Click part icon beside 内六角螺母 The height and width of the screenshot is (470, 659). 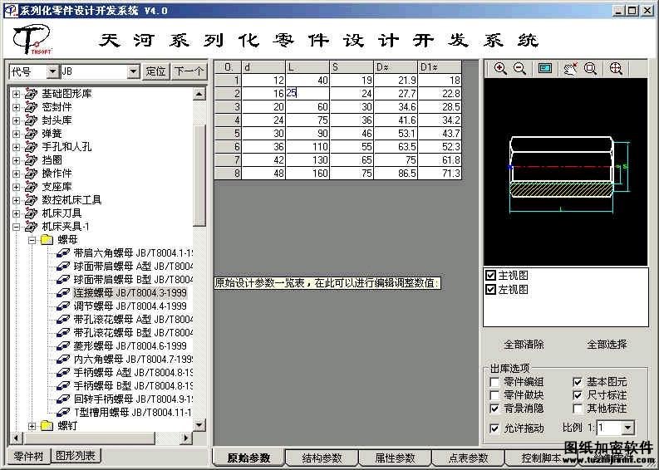[63, 360]
